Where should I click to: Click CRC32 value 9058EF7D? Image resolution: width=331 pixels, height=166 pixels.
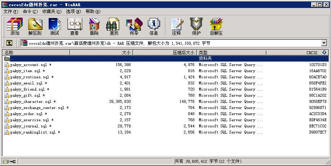point(318,101)
